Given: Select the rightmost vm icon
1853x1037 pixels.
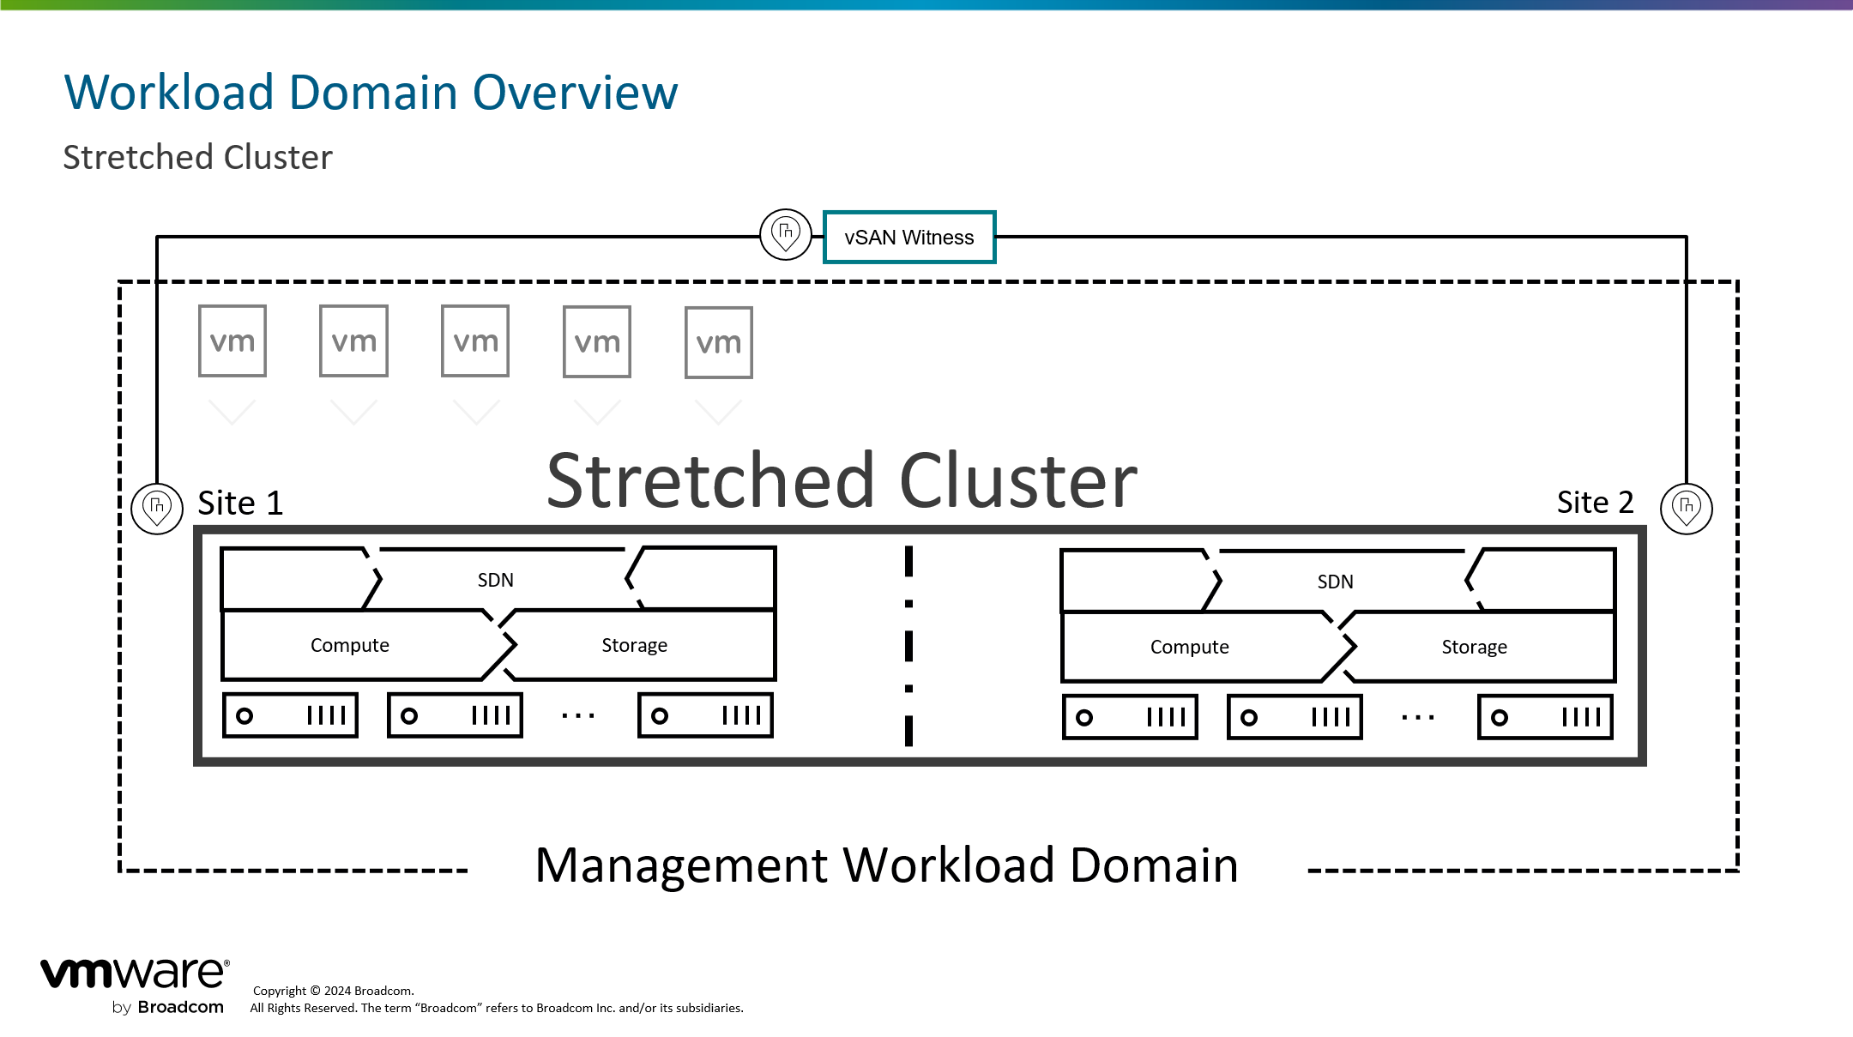Looking at the screenshot, I should pos(719,341).
